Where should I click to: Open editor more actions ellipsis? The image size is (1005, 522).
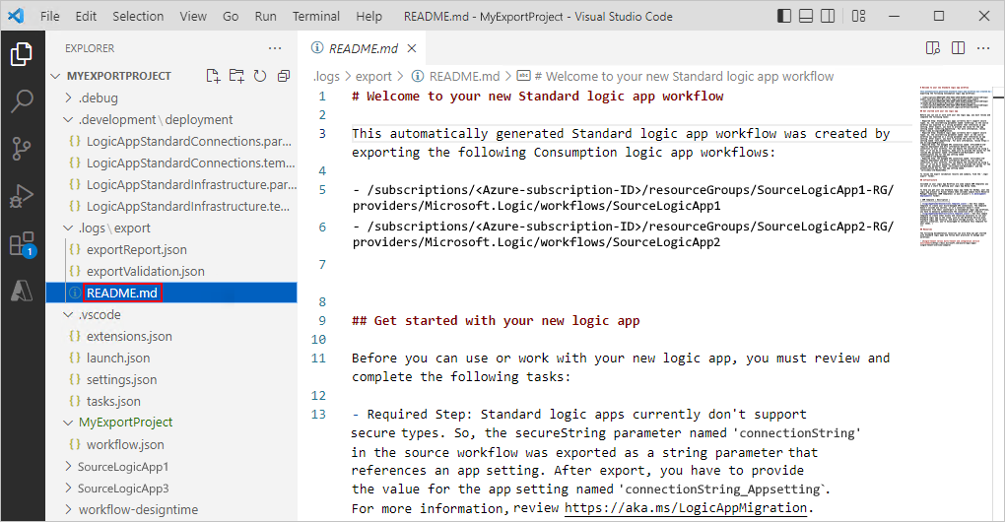(x=983, y=48)
